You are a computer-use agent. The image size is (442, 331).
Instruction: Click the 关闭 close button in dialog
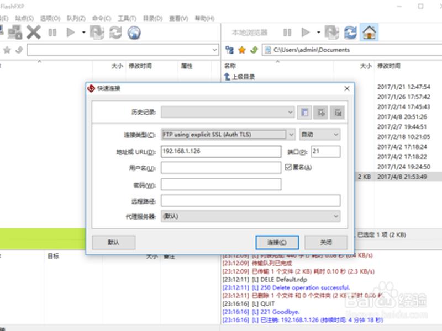[x=326, y=242]
